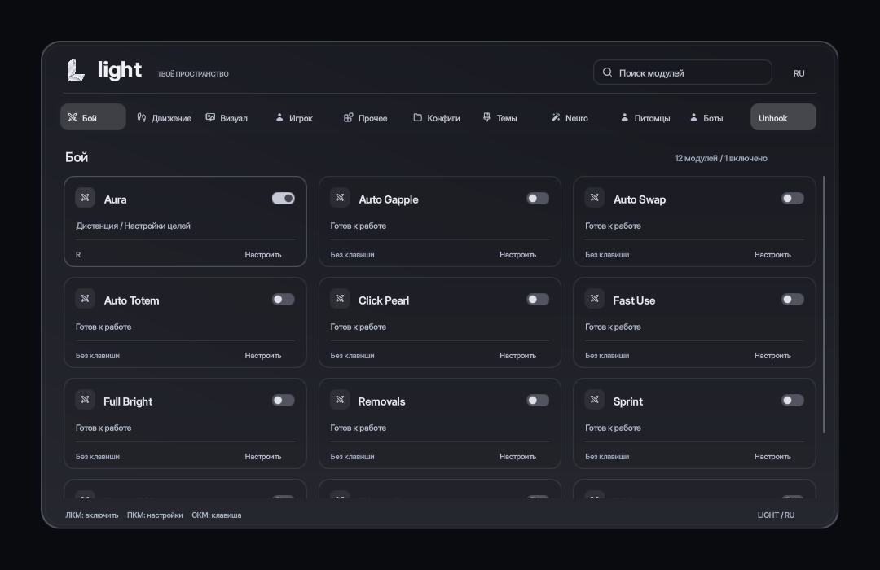Viewport: 880px width, 570px height.
Task: Enable the Sprint toggle
Action: coord(793,401)
